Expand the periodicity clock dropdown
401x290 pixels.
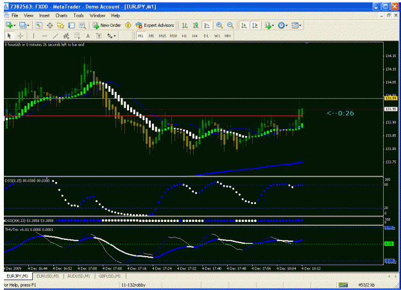(286, 25)
